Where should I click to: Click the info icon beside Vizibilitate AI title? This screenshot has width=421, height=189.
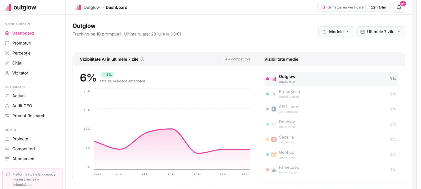coord(142,59)
